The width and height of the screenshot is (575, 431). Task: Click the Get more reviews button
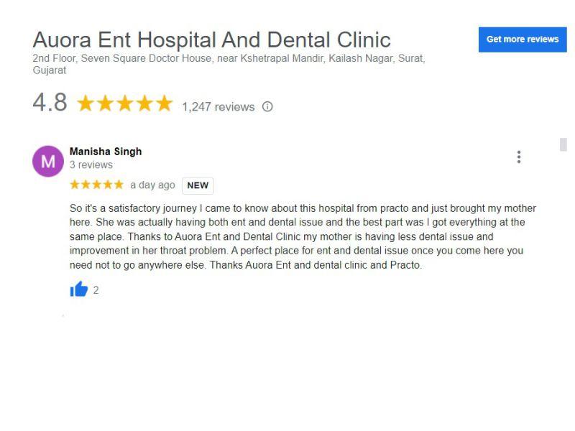point(523,40)
